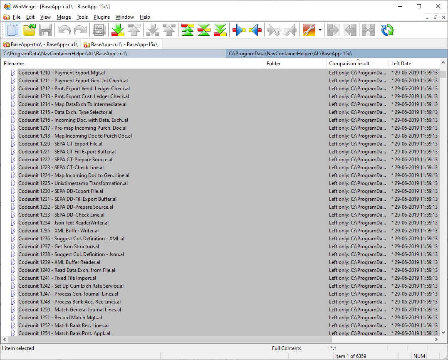Click vertical scrollbar up arrow

[443, 62]
